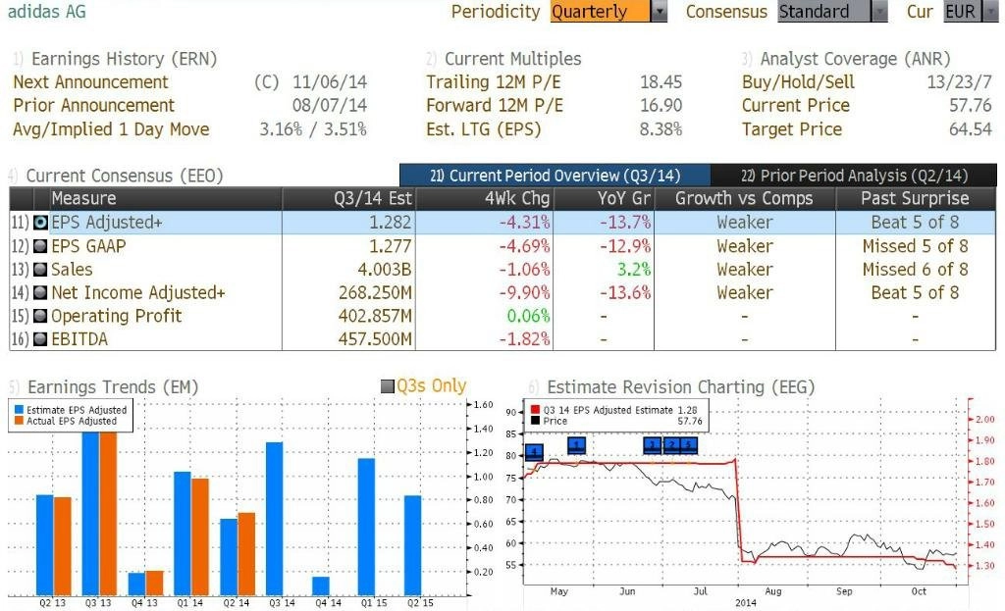Screen dimensions: 1005x611
Task: Open Current Multiples section heading
Action: [x=512, y=59]
